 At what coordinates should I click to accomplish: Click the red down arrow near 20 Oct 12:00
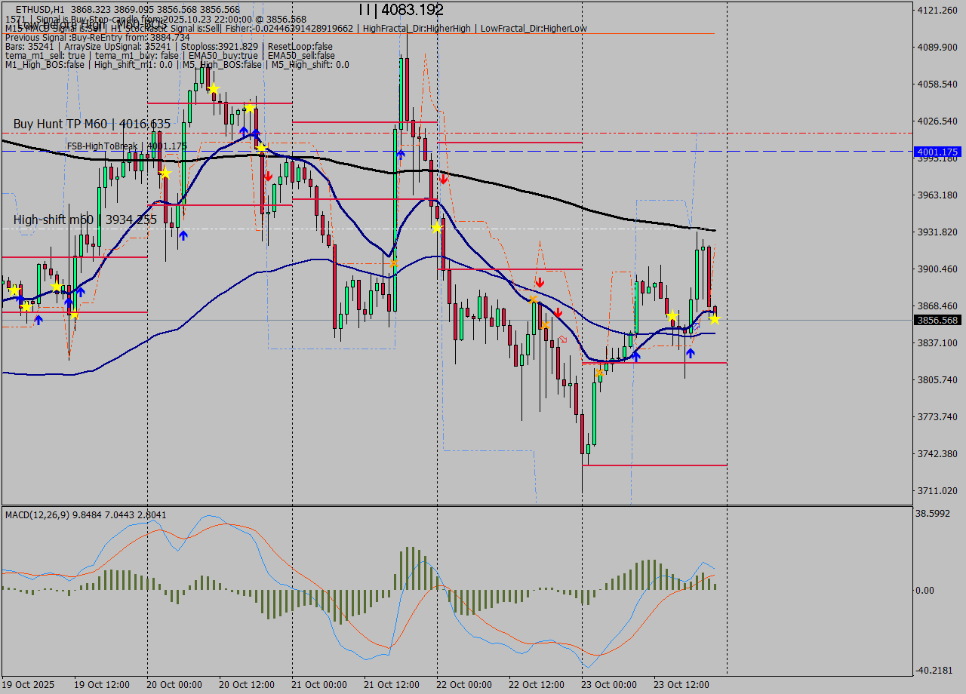pos(269,177)
